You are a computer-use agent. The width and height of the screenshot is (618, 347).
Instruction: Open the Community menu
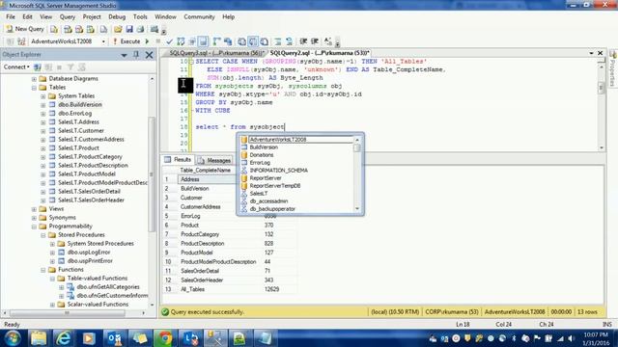(199, 17)
